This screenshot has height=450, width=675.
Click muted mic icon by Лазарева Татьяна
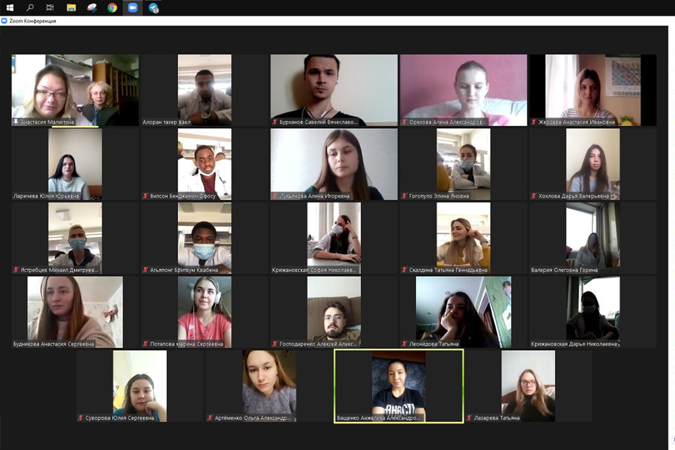(470, 418)
